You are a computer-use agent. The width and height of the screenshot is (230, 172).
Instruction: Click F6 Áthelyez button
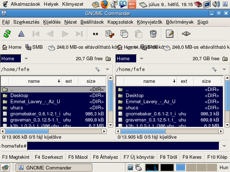coord(105,157)
